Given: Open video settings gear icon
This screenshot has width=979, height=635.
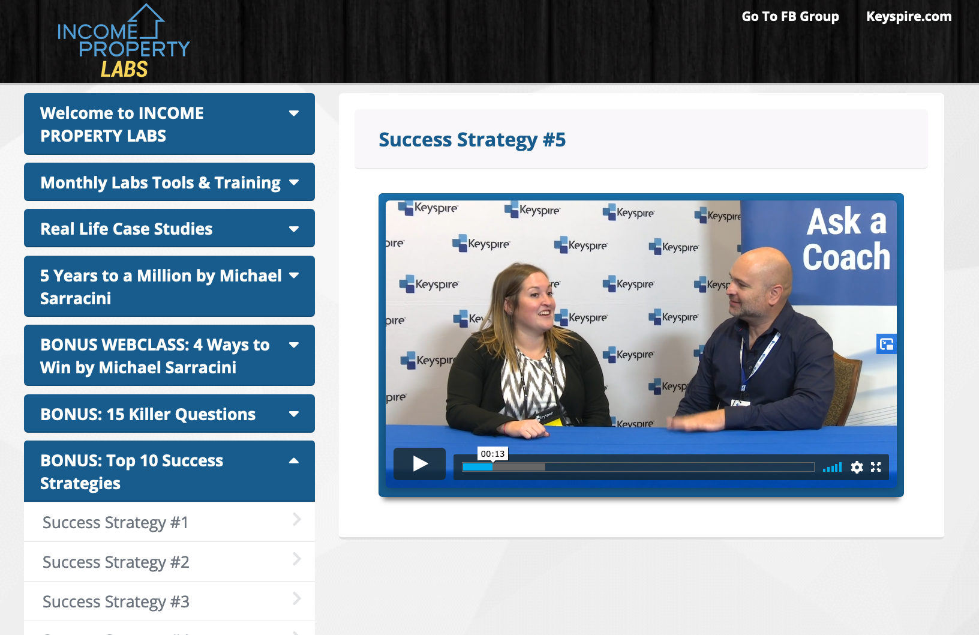Looking at the screenshot, I should pos(857,467).
